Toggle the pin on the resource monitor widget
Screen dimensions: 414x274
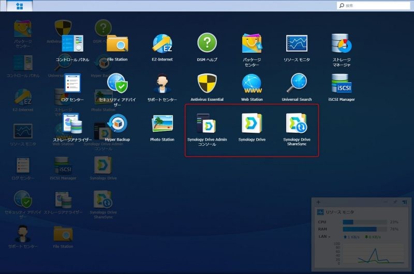[395, 202]
